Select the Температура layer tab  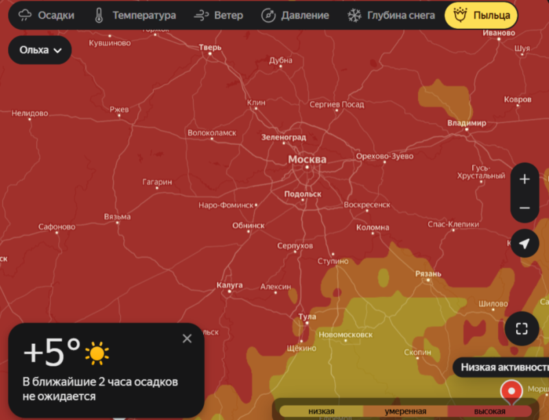pyautogui.click(x=135, y=15)
